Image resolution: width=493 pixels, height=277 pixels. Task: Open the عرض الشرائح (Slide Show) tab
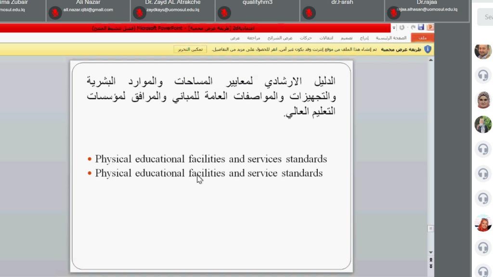(x=284, y=38)
